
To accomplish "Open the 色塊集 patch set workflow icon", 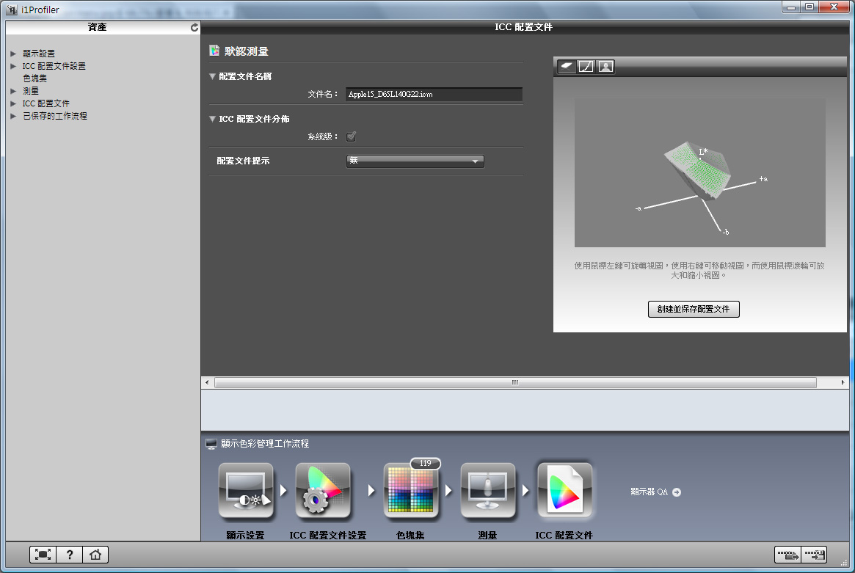I will point(411,492).
